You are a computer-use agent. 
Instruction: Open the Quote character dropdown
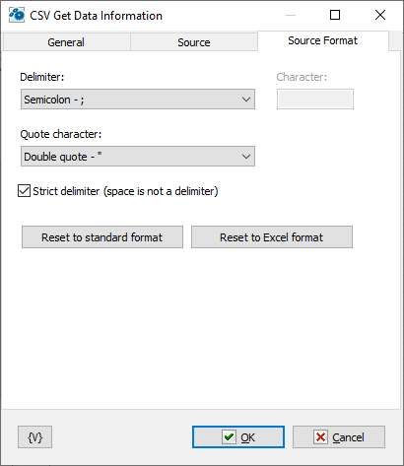[x=138, y=157]
